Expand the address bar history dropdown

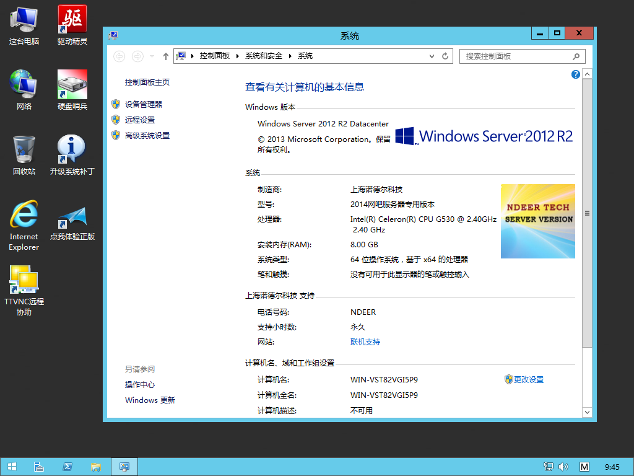[432, 56]
